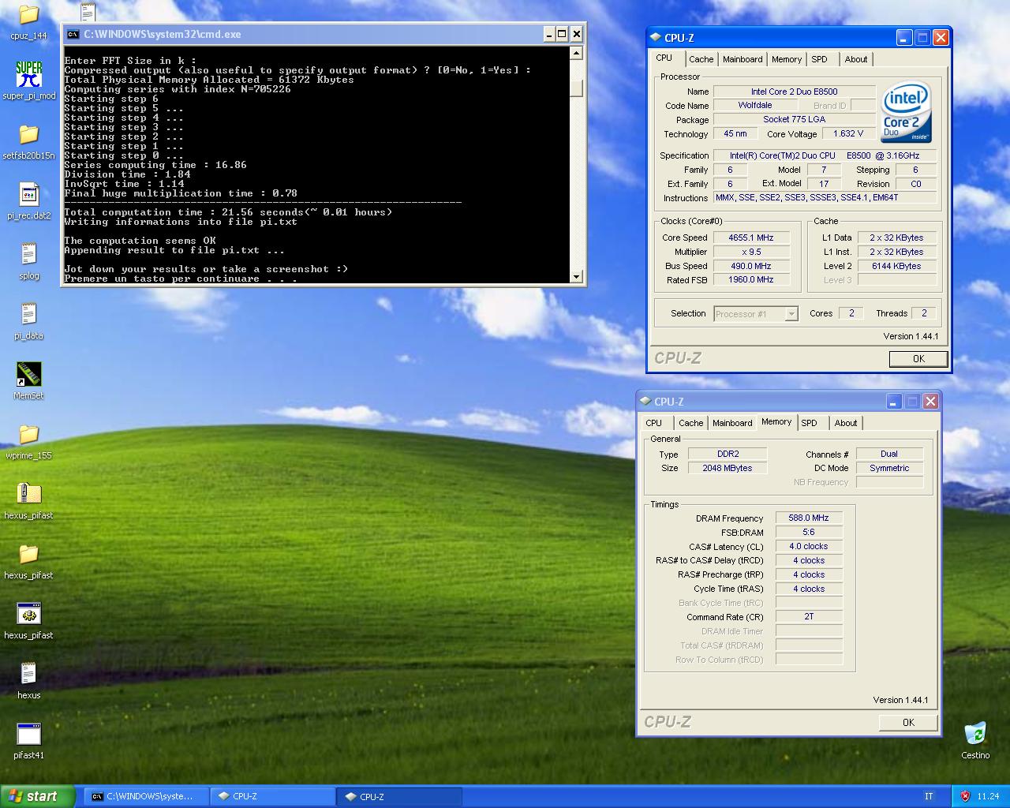The height and width of the screenshot is (808, 1010).
Task: Switch to CPU tab in lower CPU-Z
Action: (x=654, y=423)
